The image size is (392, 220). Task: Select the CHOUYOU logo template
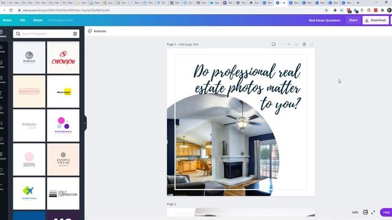tap(63, 57)
